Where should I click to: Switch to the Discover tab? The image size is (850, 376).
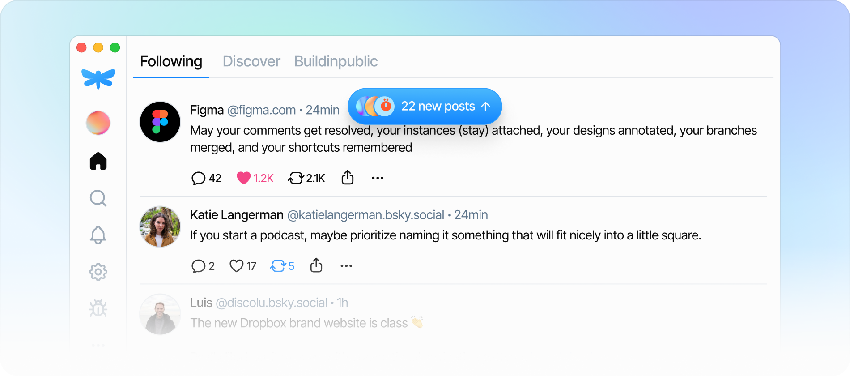pos(251,61)
